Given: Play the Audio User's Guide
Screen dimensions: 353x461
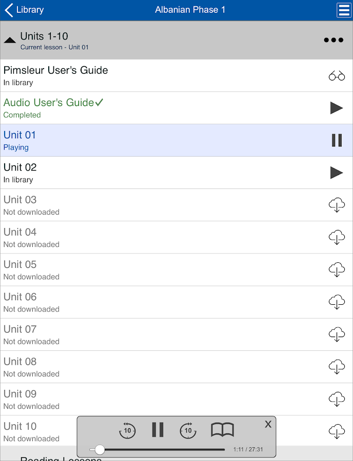Looking at the screenshot, I should (337, 108).
